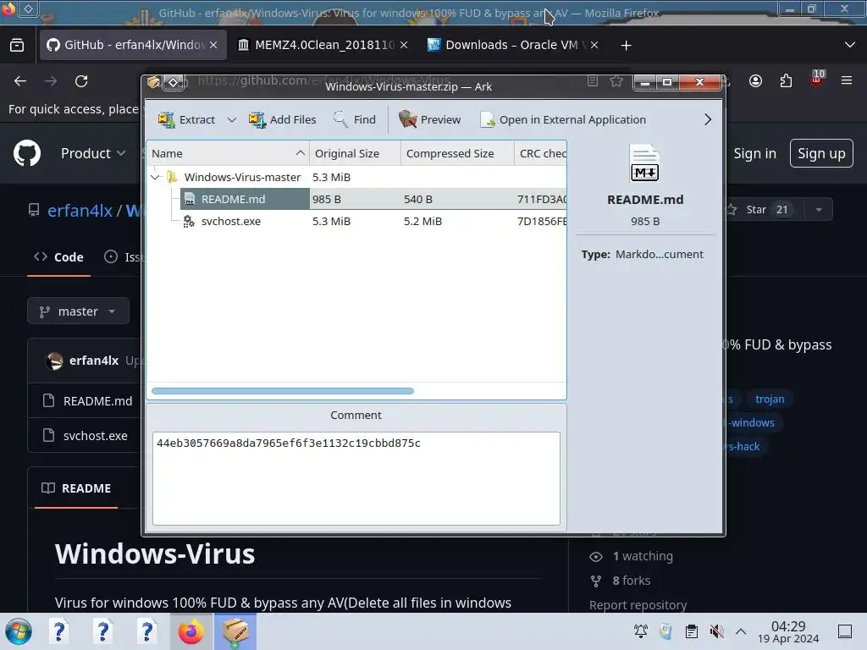Click Open in External Application
The height and width of the screenshot is (650, 867).
(563, 120)
